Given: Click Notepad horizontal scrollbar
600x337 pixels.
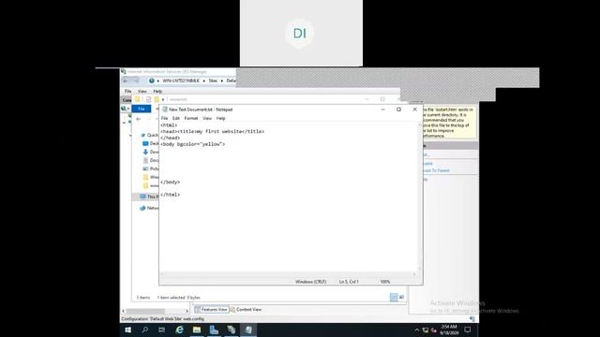Looking at the screenshot, I should [x=288, y=274].
